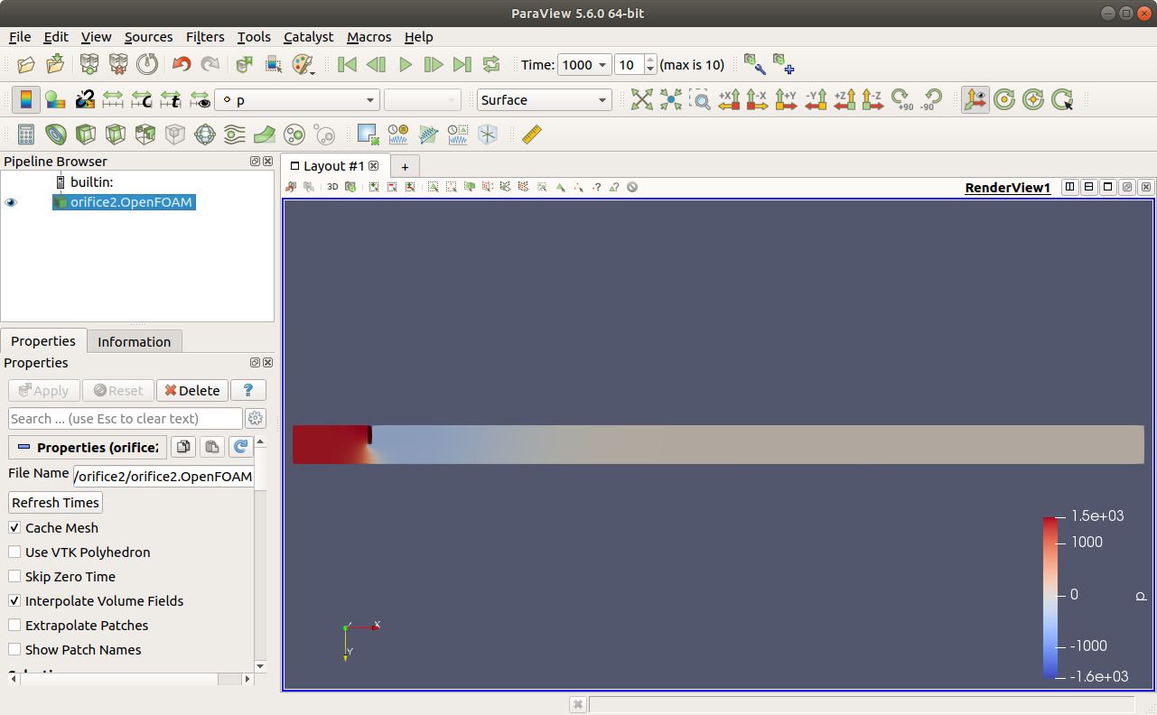Select the builtin: server item
Viewport: 1157px width, 715px height.
coord(91,182)
